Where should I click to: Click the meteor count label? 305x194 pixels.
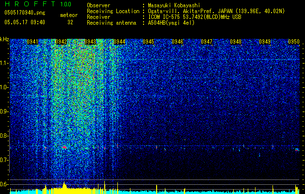69,16
